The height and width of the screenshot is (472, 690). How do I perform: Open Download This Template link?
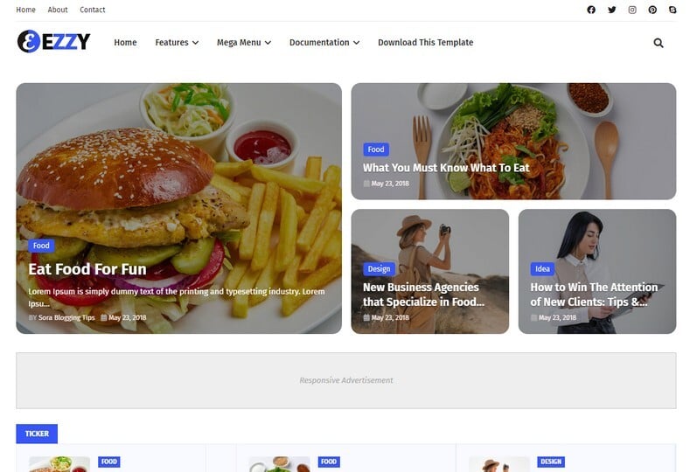pos(426,43)
